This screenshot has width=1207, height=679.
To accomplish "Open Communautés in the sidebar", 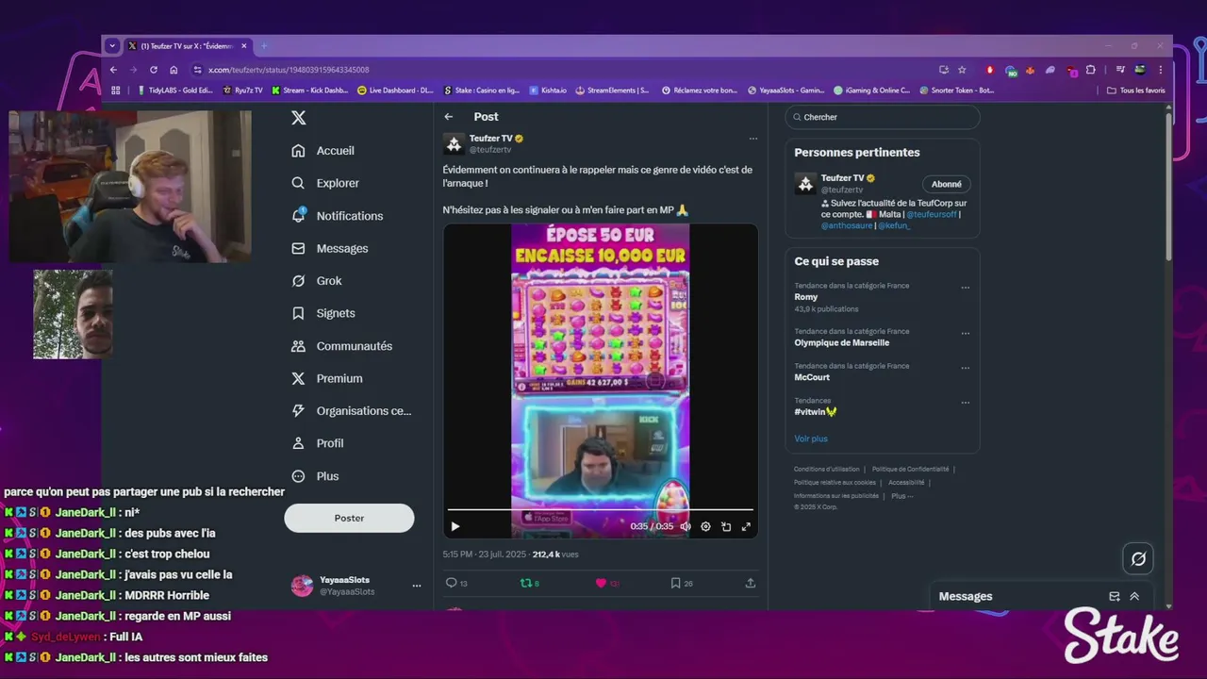I will pos(341,346).
